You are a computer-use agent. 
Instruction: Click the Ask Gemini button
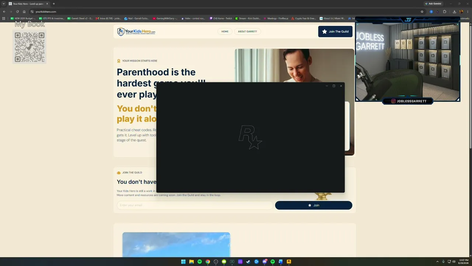click(433, 4)
